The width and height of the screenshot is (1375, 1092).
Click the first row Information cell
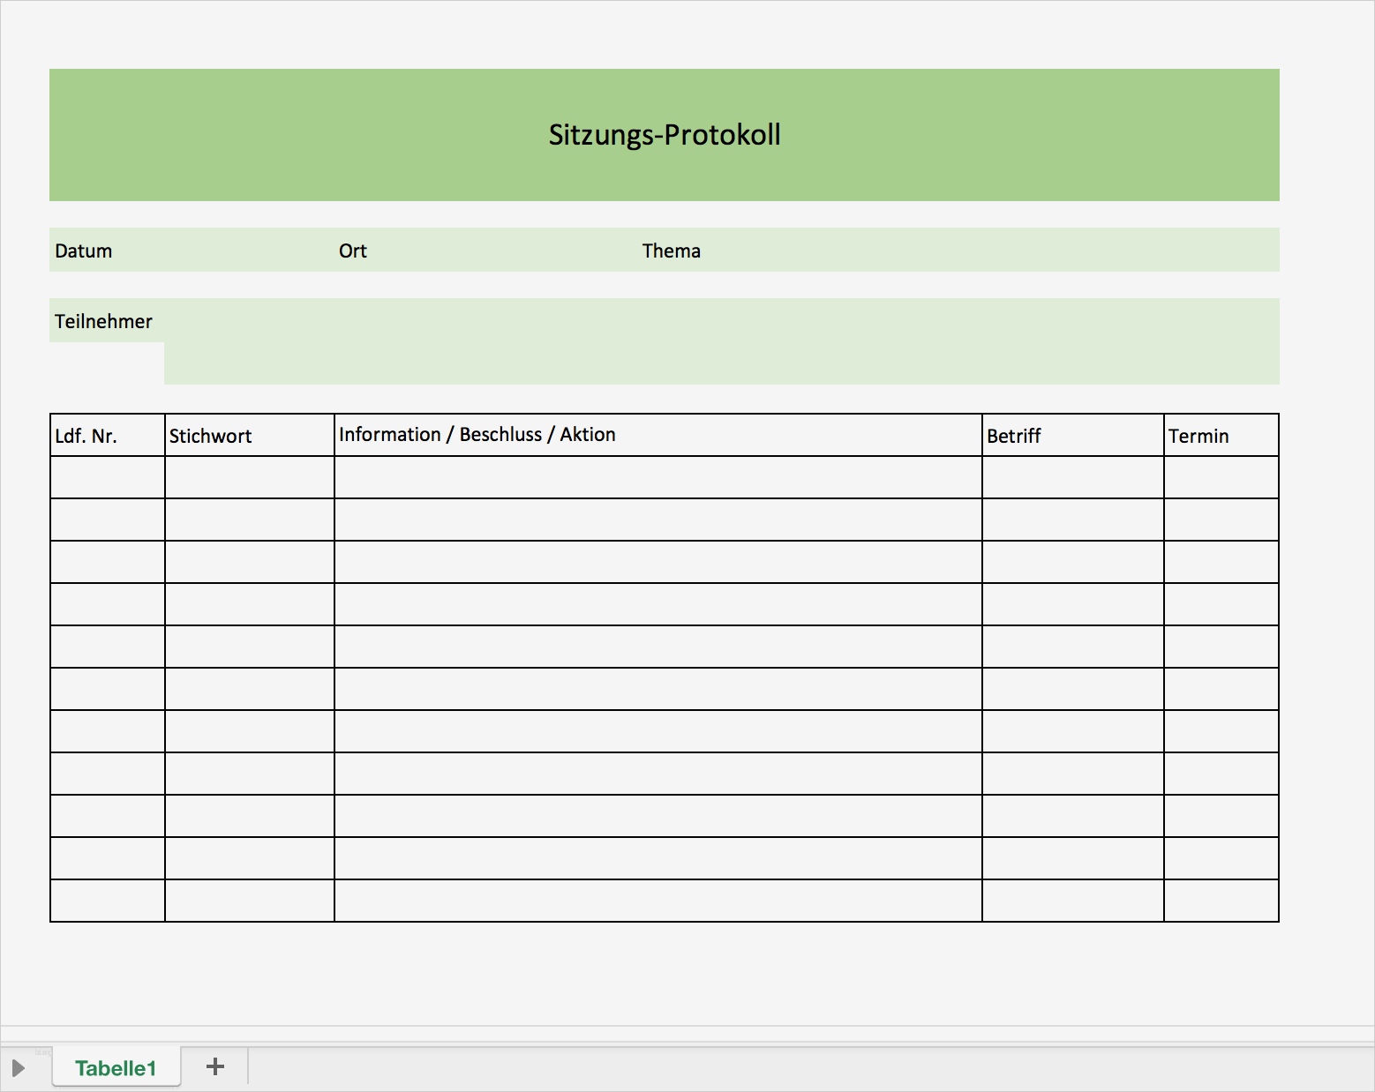(657, 476)
